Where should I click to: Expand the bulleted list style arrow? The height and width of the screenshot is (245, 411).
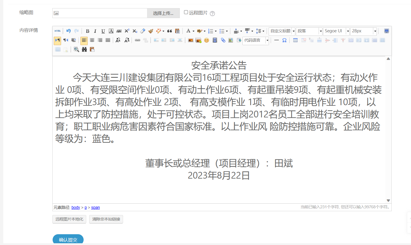click(x=227, y=31)
